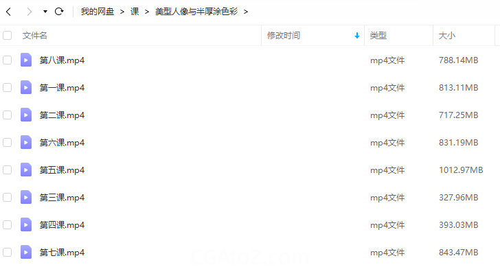Screen dimensions: 500x278
Task: Expand the chevron after 美型人像与半厚涂色彩
Action: pos(246,12)
